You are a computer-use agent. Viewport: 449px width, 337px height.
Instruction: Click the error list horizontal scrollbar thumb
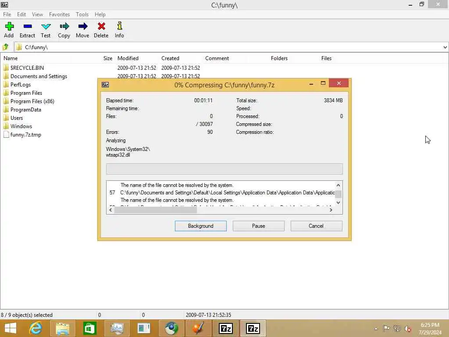click(x=156, y=210)
